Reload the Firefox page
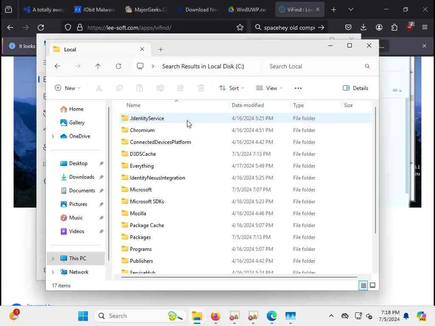 (x=41, y=28)
